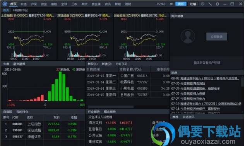
Task: Switch to the 概念板块 tab
Action: 110,112
